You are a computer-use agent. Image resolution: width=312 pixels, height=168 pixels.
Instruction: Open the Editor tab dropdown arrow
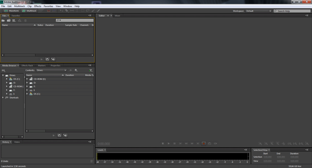108,16
